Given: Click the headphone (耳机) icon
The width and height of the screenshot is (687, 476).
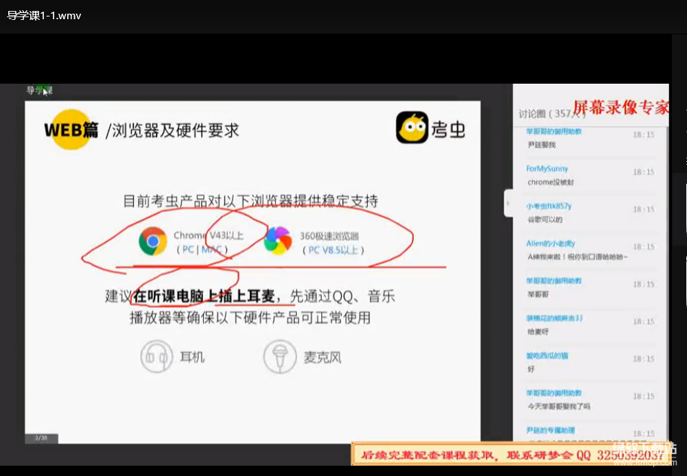Looking at the screenshot, I should click(156, 357).
